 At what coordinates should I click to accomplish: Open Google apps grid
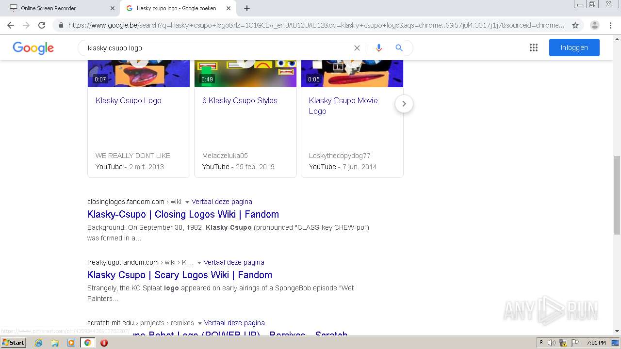(x=534, y=48)
